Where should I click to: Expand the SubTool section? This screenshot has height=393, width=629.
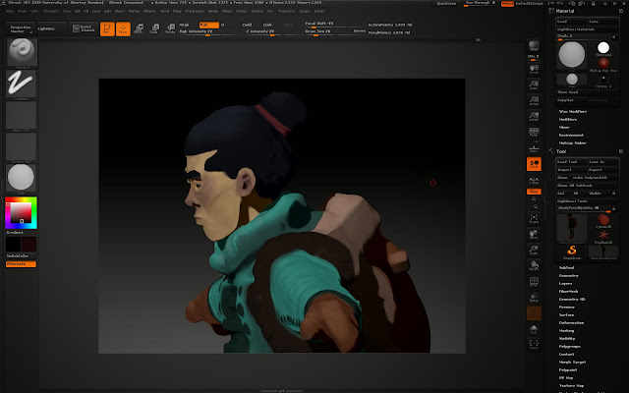[566, 267]
